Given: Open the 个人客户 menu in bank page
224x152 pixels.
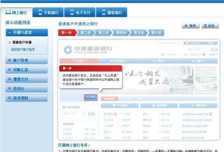Looking at the screenshot, I should coord(79,61).
